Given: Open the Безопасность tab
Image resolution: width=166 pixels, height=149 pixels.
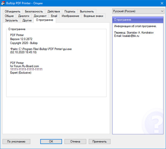Looking at the screenshot, I should [x=34, y=12].
